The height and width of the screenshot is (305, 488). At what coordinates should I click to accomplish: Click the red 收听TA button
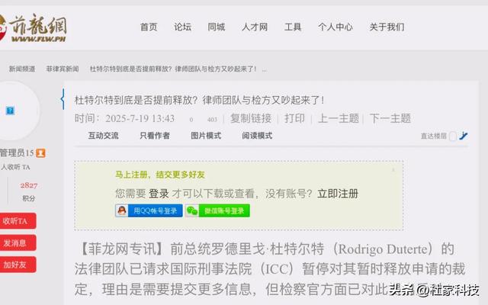point(18,221)
